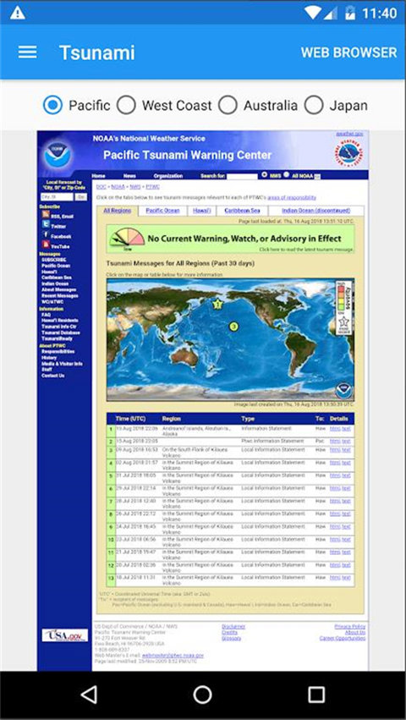Focus the Search for input field
The image size is (406, 720).
242,176
